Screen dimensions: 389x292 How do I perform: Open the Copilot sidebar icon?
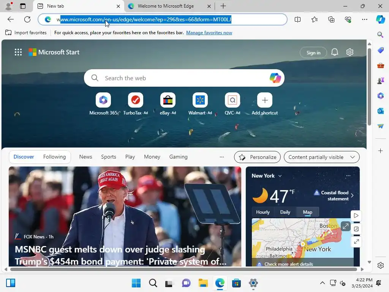(x=381, y=19)
